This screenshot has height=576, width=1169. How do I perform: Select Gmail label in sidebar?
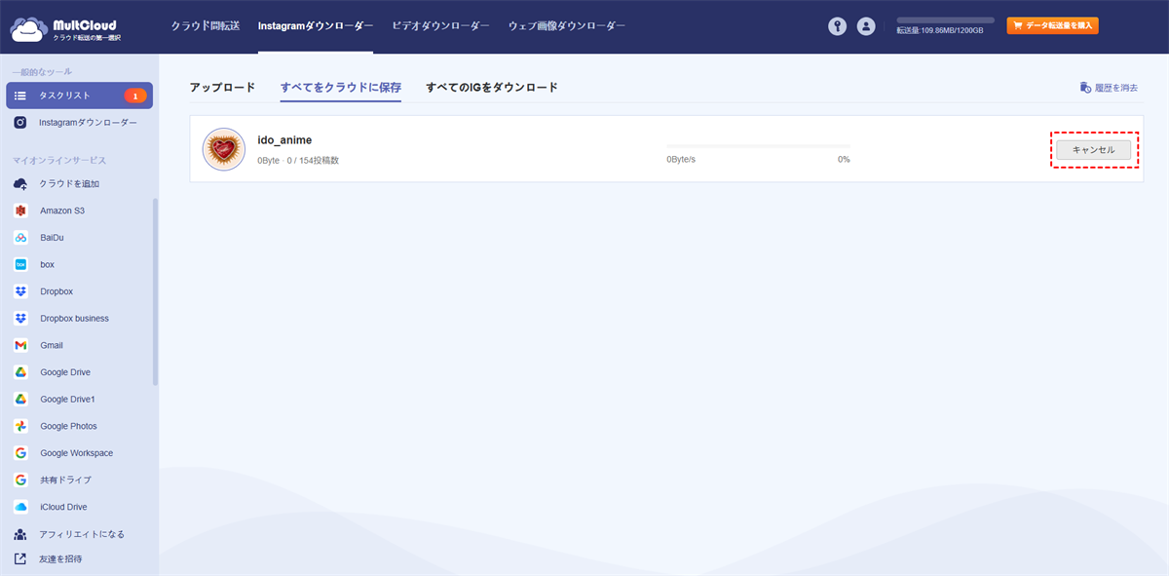click(52, 345)
